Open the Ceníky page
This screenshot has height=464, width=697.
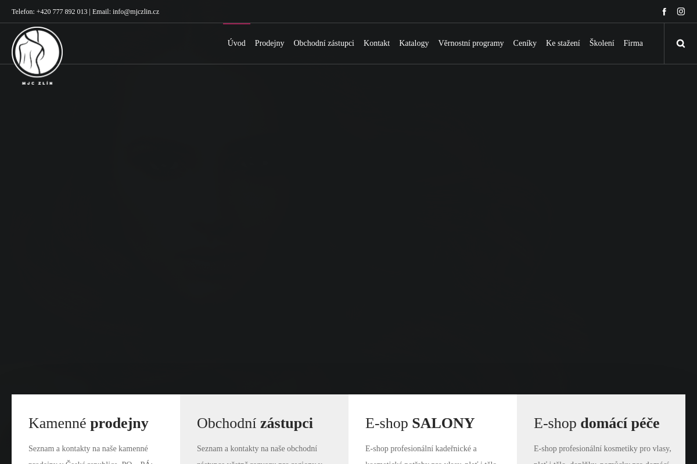click(524, 43)
